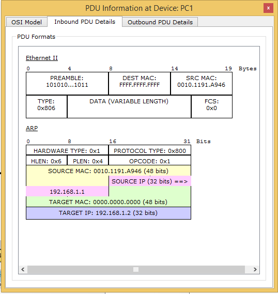Click HARDWARE TYPE: 0x1 field

point(67,150)
